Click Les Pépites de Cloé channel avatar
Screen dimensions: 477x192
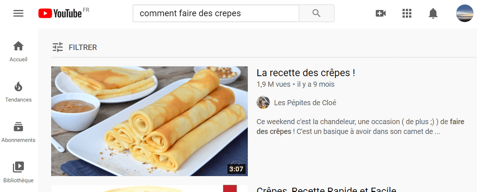pyautogui.click(x=263, y=102)
